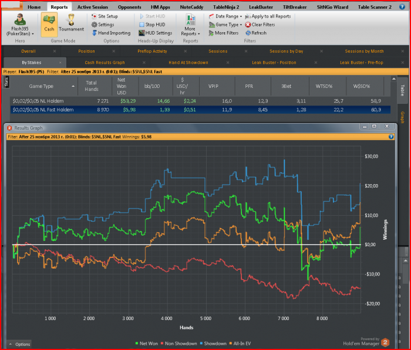Select Leak Buster - Position tab
This screenshot has height=350, width=411.
[274, 63]
